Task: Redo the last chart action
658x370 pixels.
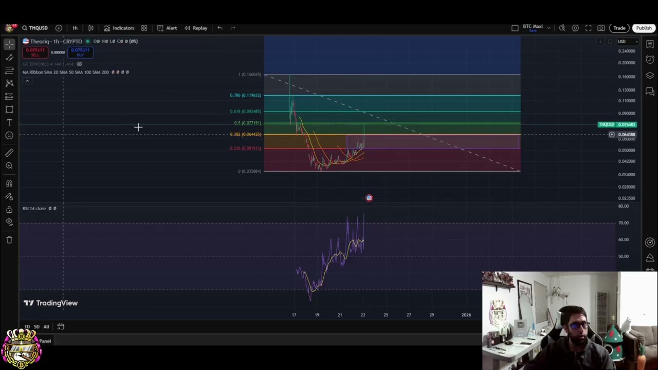Action: [233, 28]
